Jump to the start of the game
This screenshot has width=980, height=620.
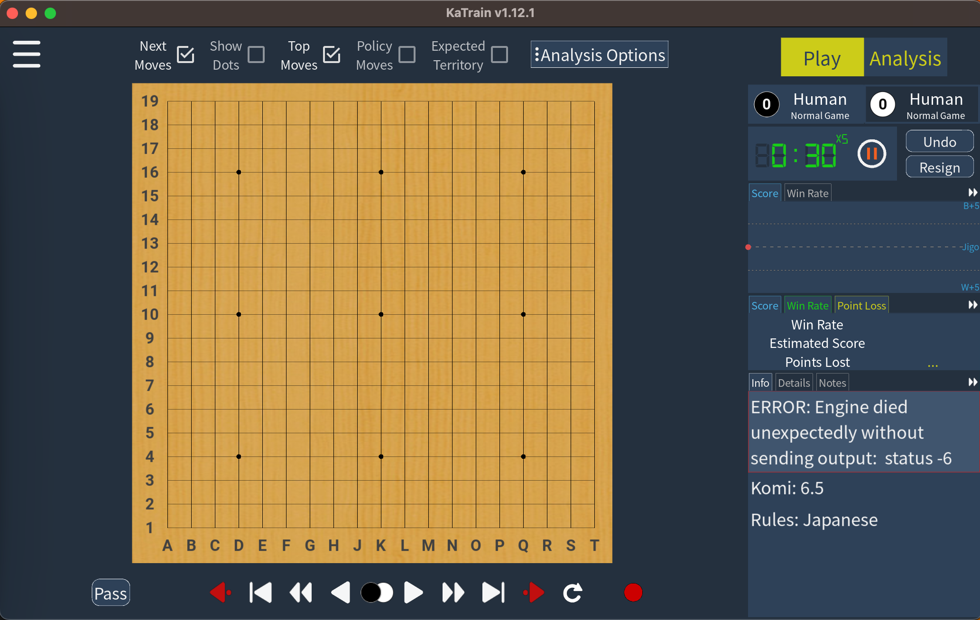260,593
